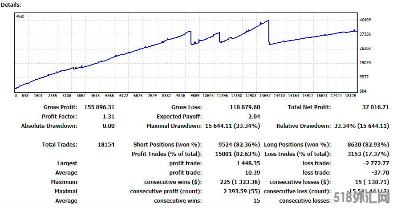Click the Profit Factor: label
The height and width of the screenshot is (208, 393).
click(60, 116)
